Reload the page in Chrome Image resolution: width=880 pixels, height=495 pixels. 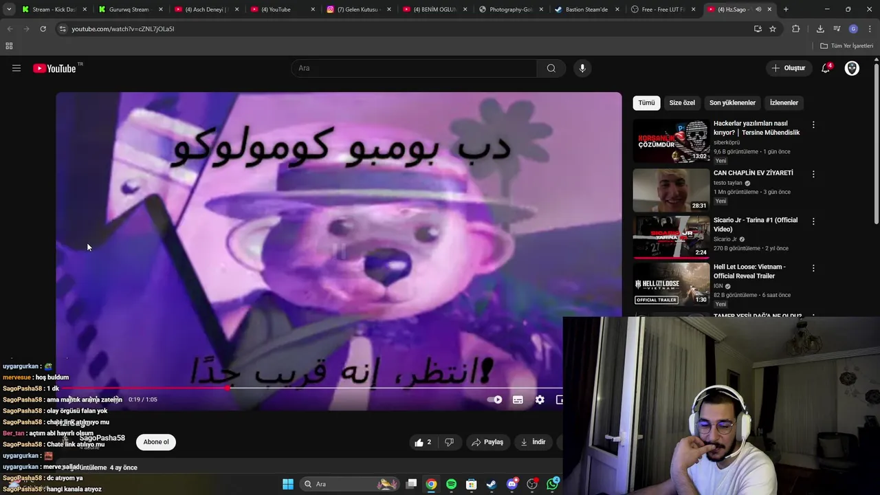pyautogui.click(x=43, y=29)
